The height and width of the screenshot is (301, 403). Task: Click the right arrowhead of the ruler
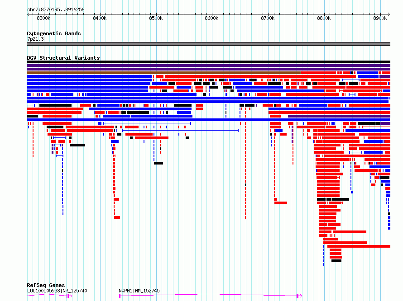coord(389,14)
